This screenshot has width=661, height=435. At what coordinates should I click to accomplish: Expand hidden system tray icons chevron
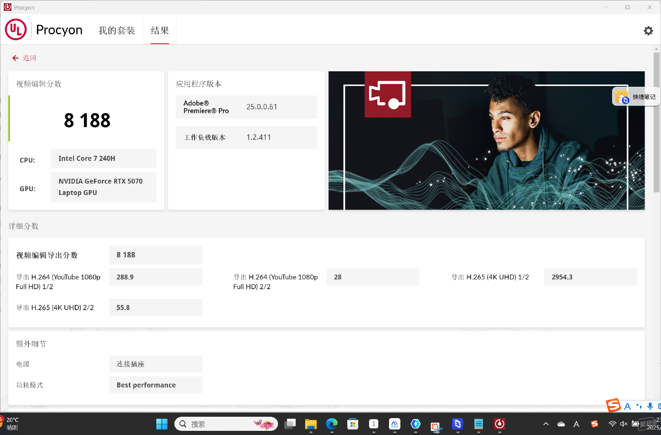pyautogui.click(x=546, y=424)
